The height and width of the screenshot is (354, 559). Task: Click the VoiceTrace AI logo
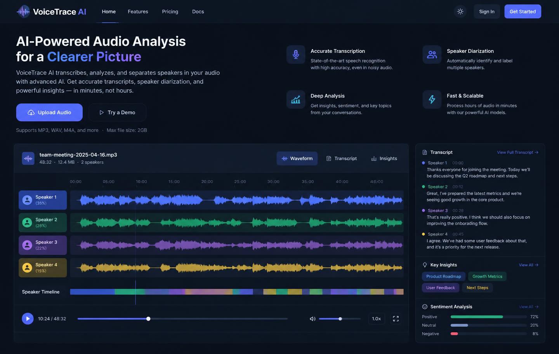[51, 12]
